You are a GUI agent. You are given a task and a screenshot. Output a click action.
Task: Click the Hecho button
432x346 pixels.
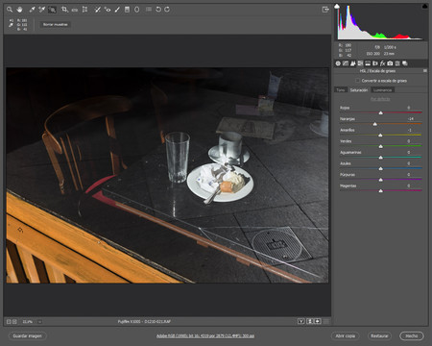[x=412, y=335]
